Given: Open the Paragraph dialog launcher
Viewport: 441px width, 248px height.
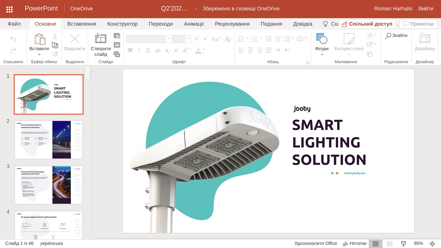Looking at the screenshot, I should pos(308,62).
